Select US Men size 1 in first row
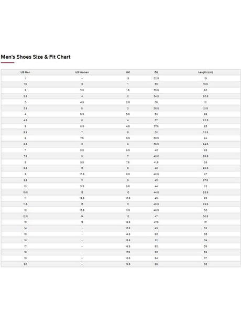This screenshot has height=322, width=241. 26,79
